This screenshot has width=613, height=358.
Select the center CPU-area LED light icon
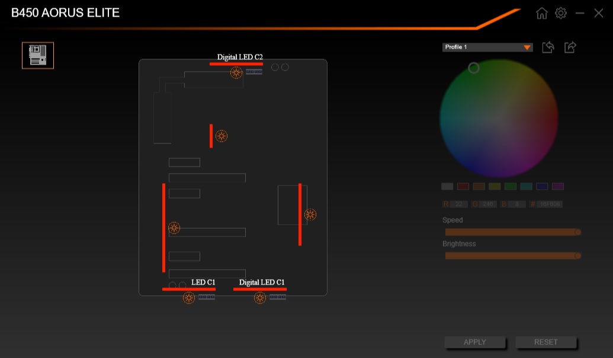point(222,136)
